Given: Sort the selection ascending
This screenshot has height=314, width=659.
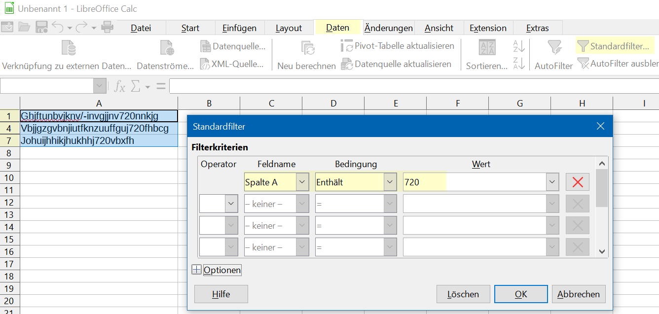Looking at the screenshot, I should click(x=517, y=45).
